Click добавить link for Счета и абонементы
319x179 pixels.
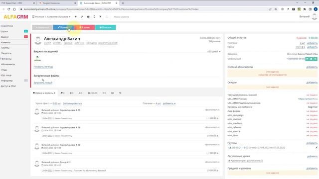pyautogui.click(x=312, y=67)
